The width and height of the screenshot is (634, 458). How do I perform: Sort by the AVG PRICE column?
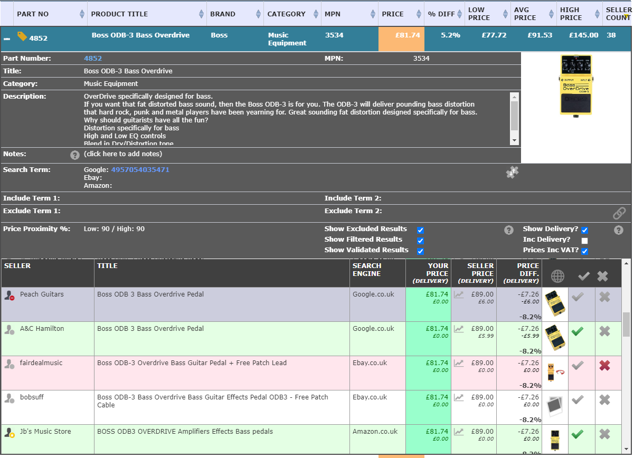click(533, 14)
